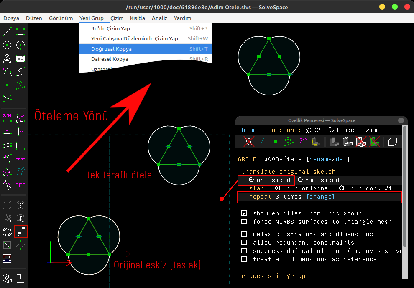Open the Kısıtla menu
This screenshot has width=414, height=288.
[x=137, y=18]
